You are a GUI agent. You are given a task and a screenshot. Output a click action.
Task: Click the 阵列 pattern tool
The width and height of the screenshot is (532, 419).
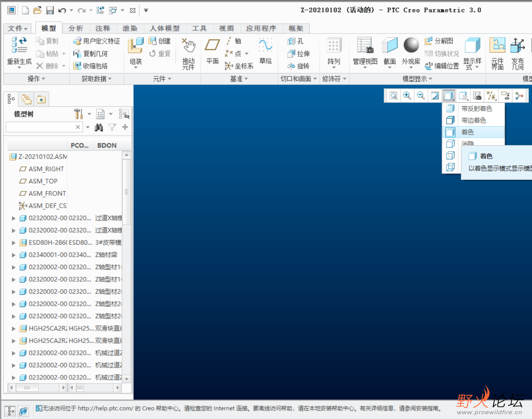[x=334, y=52]
